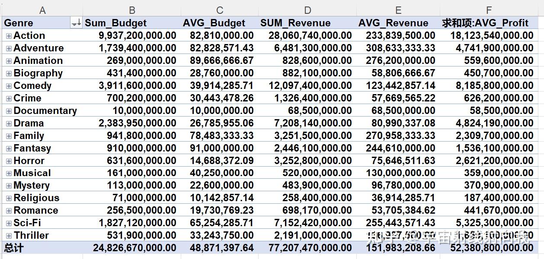Expand the Romance genre row

(9, 212)
